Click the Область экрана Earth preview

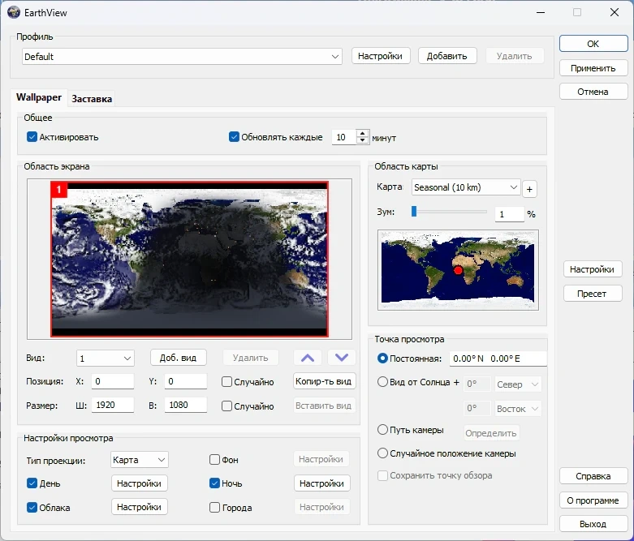(190, 259)
